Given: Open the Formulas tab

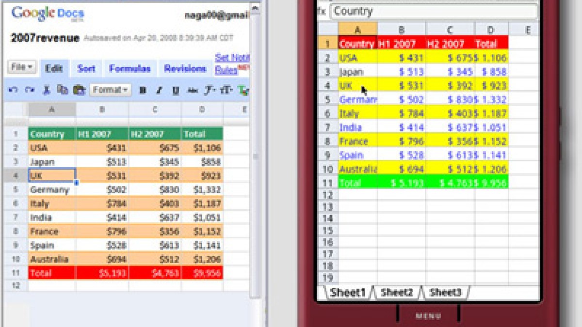Looking at the screenshot, I should click(129, 69).
